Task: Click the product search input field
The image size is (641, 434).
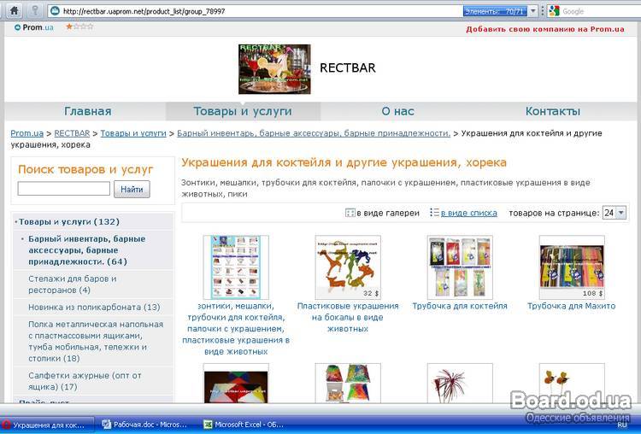Action: (x=64, y=189)
